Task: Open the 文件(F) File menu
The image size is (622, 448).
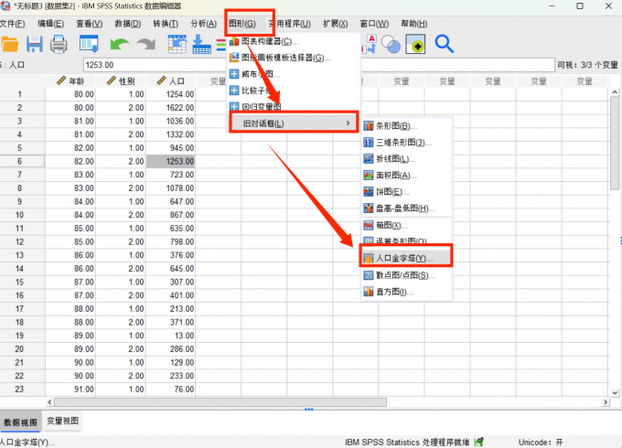Action: (x=12, y=24)
